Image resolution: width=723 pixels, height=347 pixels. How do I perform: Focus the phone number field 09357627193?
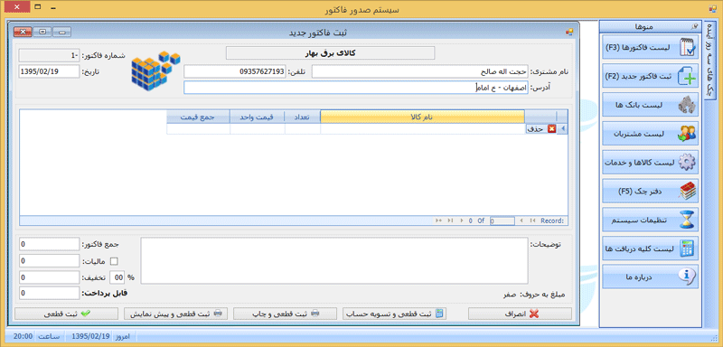(235, 71)
